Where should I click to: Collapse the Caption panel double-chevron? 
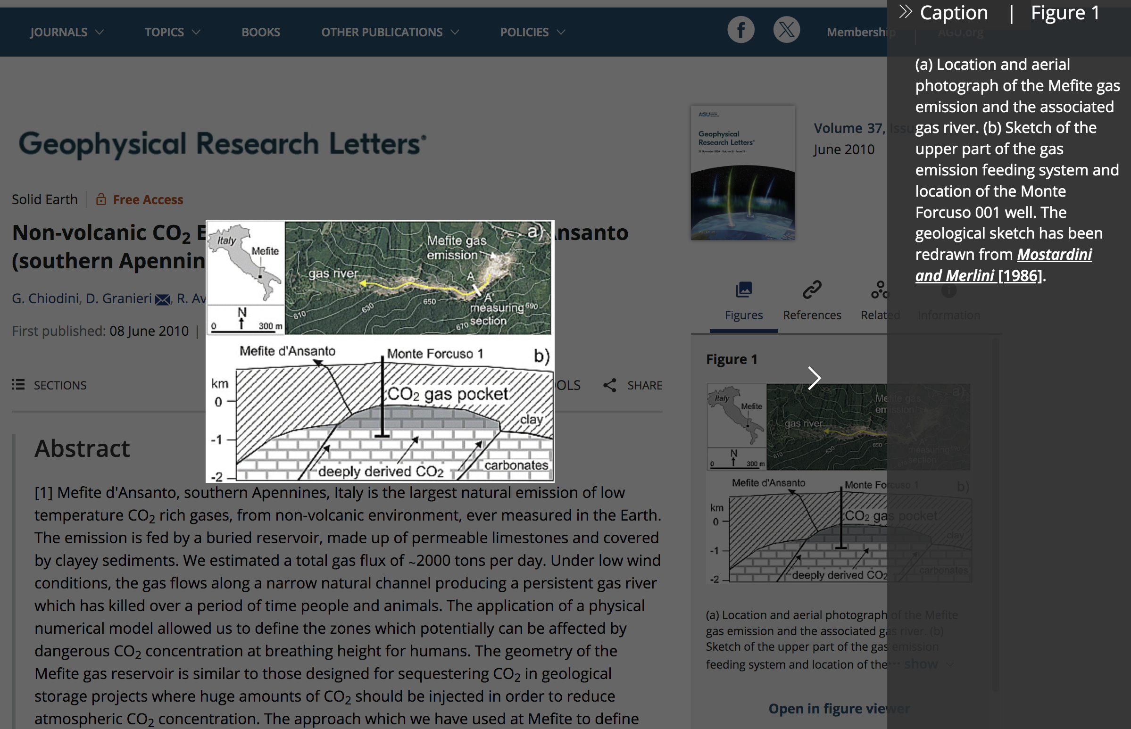pyautogui.click(x=905, y=12)
